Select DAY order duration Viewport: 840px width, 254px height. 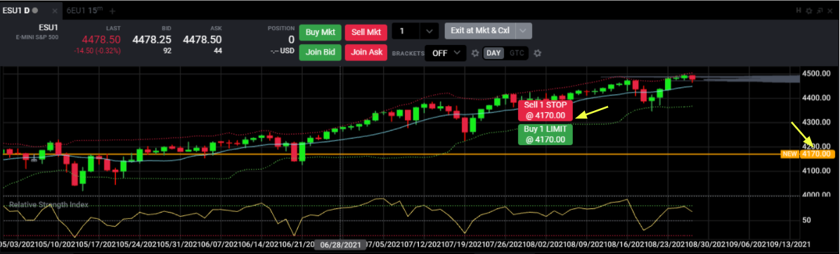pos(493,53)
